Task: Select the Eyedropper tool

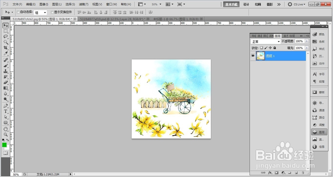Action: tap(6, 53)
